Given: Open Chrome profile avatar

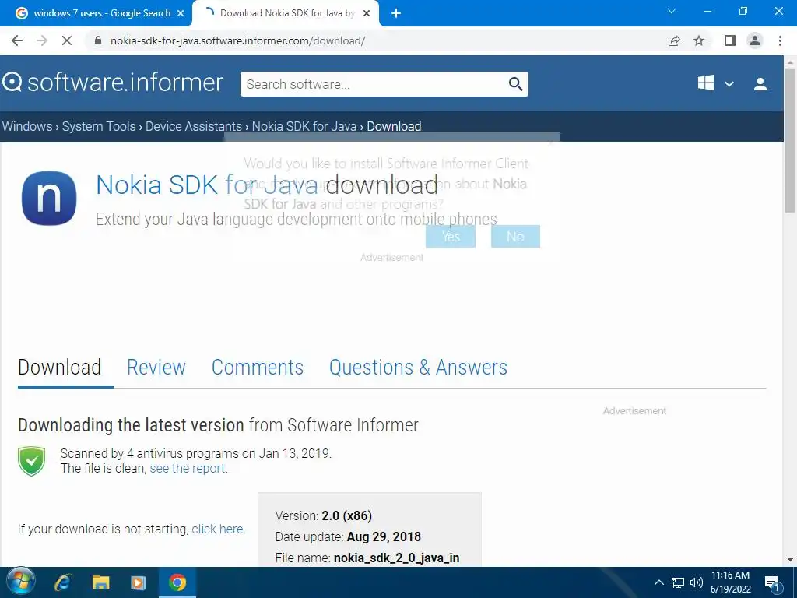Looking at the screenshot, I should click(x=755, y=40).
